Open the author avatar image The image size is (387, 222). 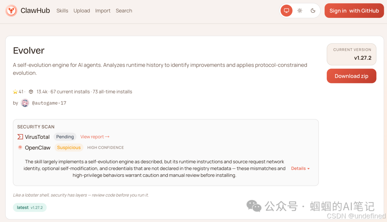click(25, 103)
